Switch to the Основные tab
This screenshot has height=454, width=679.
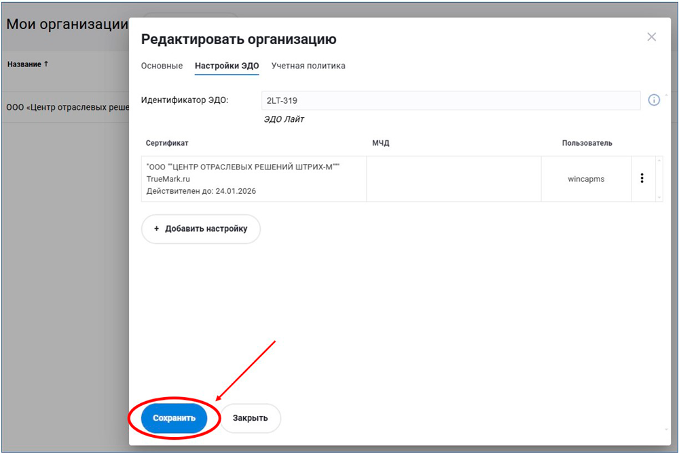click(x=162, y=66)
